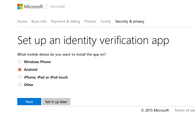Click the Microsoft logo icon
This screenshot has height=131, width=195.
click(x=20, y=6)
